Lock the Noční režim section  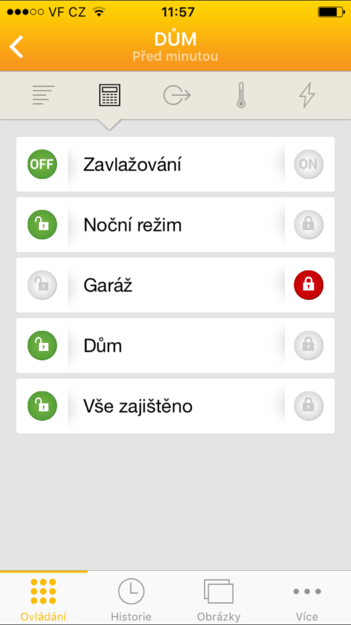coord(308,225)
